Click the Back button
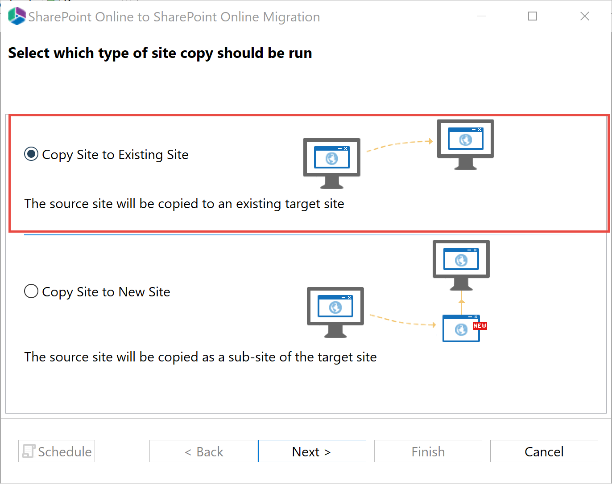 point(203,451)
